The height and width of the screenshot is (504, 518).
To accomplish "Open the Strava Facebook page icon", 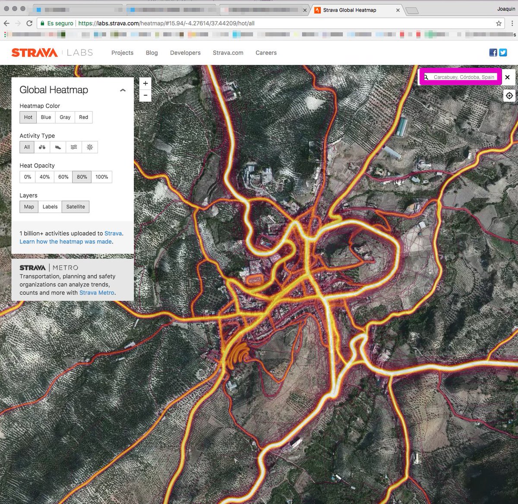I will tap(493, 53).
